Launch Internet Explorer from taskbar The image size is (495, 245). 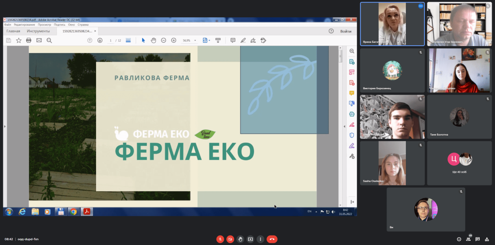click(x=22, y=212)
